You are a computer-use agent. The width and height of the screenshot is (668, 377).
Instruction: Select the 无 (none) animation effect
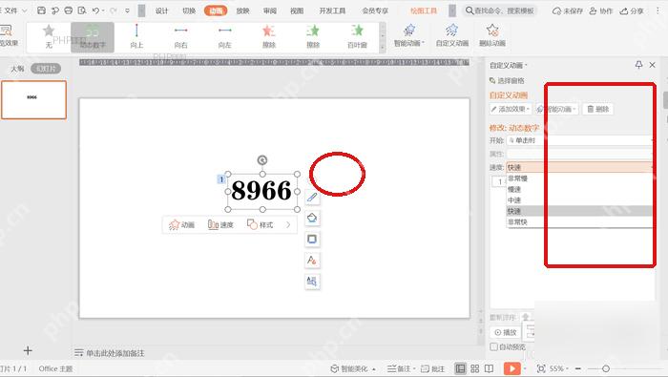(49, 36)
